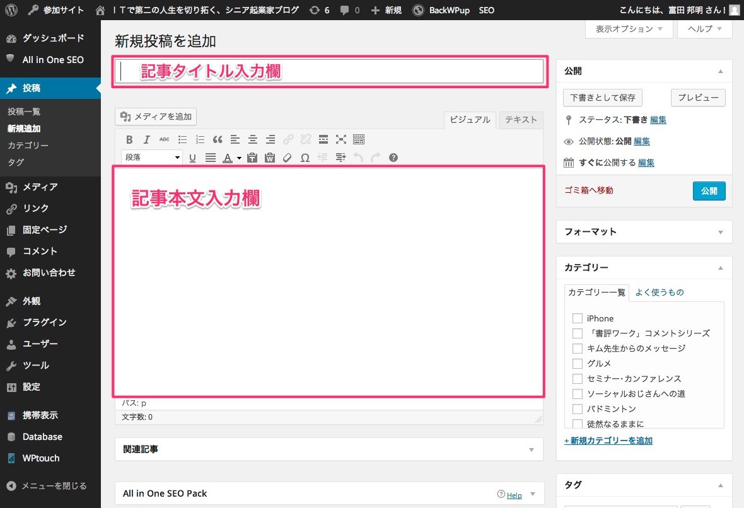The height and width of the screenshot is (508, 744).
Task: Open the 段落 paragraph format dropdown
Action: tap(151, 158)
